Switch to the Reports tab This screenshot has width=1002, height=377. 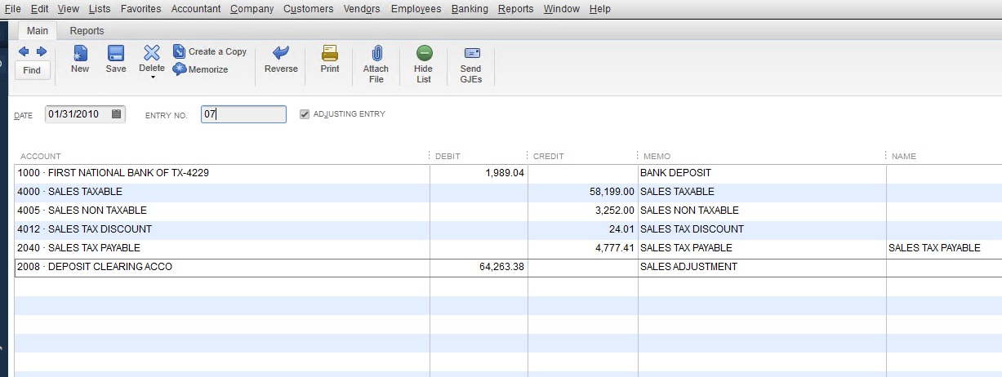pyautogui.click(x=87, y=31)
